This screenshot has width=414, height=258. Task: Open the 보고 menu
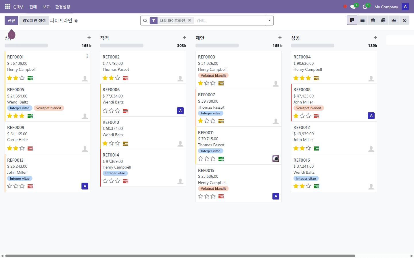tap(46, 7)
